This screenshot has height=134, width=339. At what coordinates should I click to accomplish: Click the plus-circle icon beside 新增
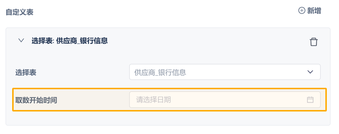[x=302, y=11]
